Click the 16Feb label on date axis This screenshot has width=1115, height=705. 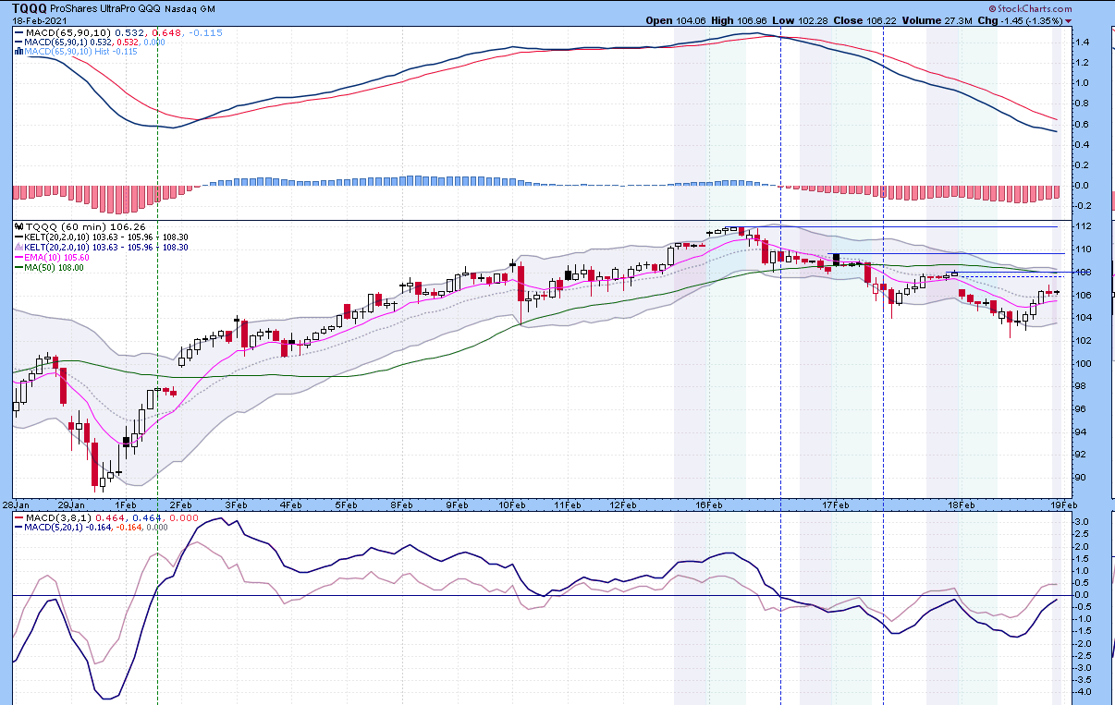pyautogui.click(x=708, y=505)
